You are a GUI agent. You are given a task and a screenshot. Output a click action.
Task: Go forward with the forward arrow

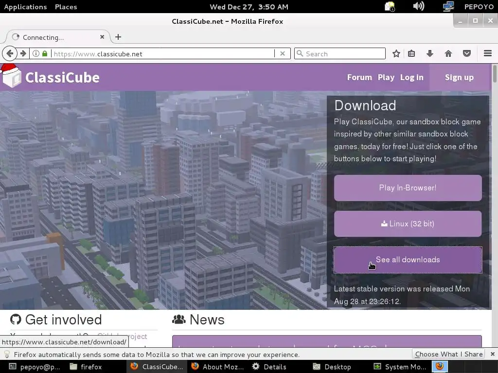pyautogui.click(x=23, y=53)
